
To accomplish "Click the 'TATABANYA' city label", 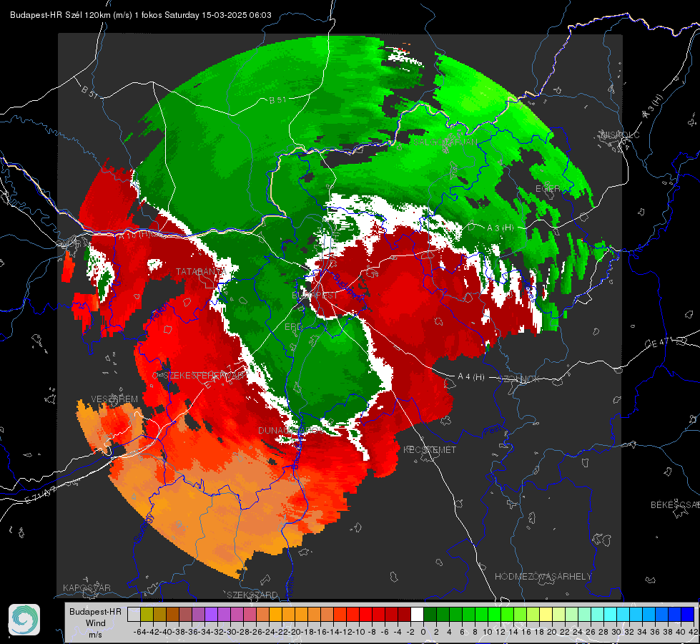I will pyautogui.click(x=201, y=272).
